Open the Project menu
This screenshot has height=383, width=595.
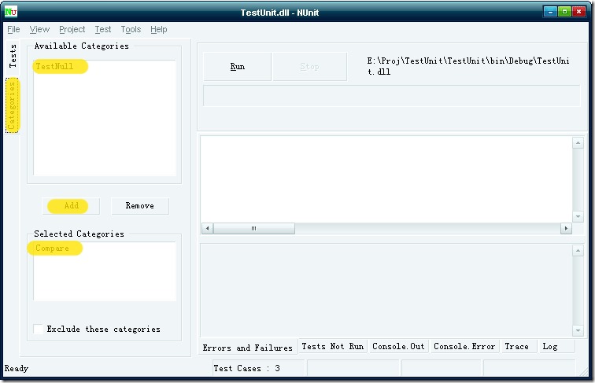click(72, 29)
